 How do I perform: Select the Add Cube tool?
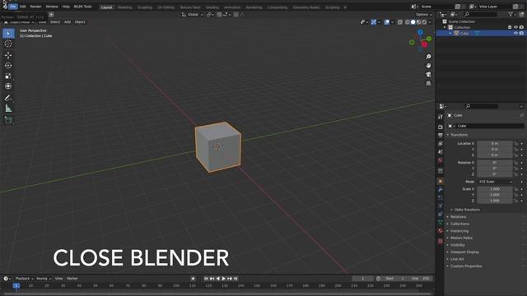pos(8,120)
